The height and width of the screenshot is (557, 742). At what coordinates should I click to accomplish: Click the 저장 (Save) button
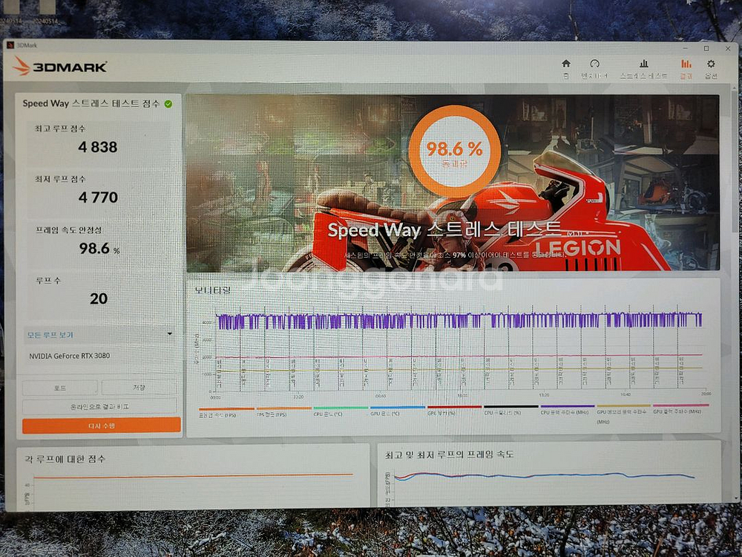(137, 388)
